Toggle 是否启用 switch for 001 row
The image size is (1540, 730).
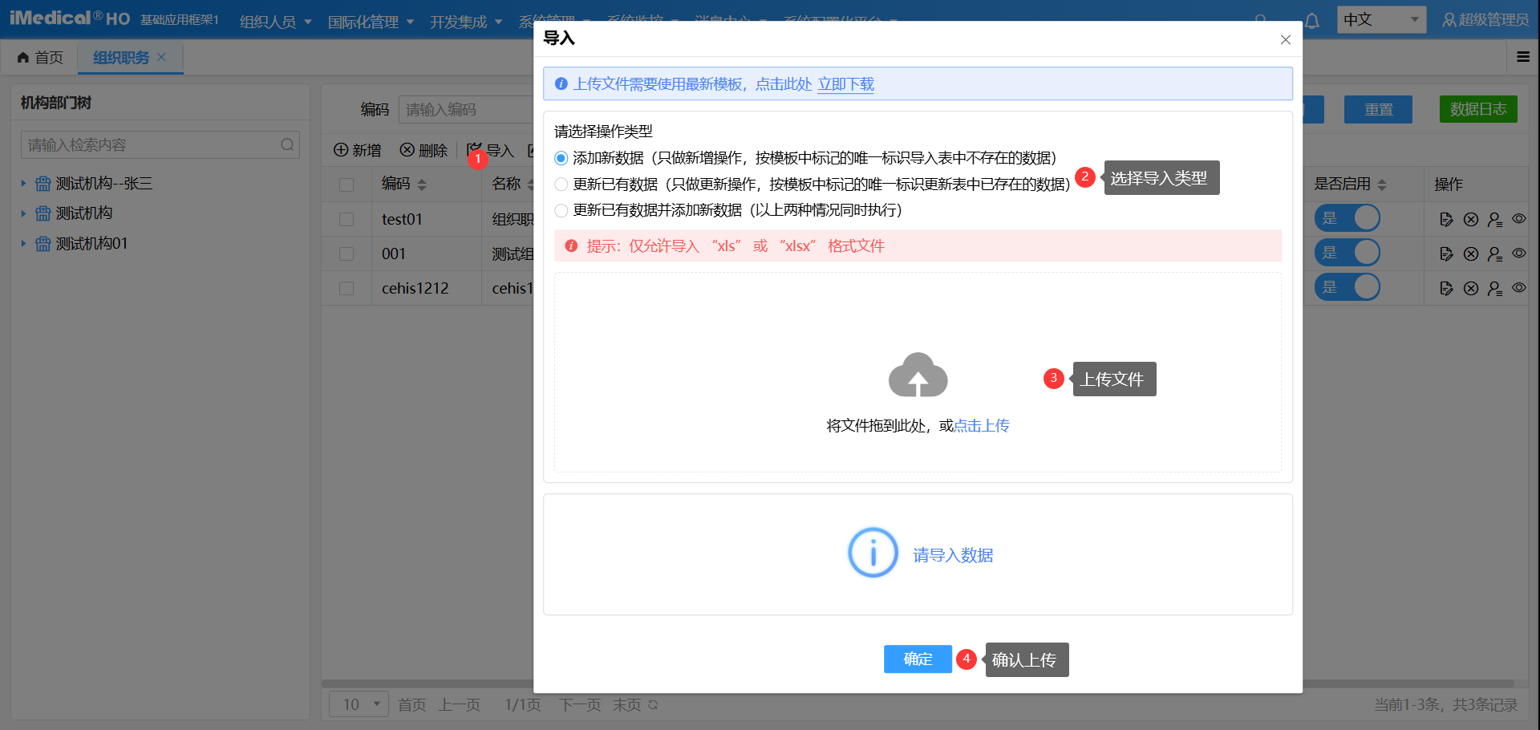1347,253
